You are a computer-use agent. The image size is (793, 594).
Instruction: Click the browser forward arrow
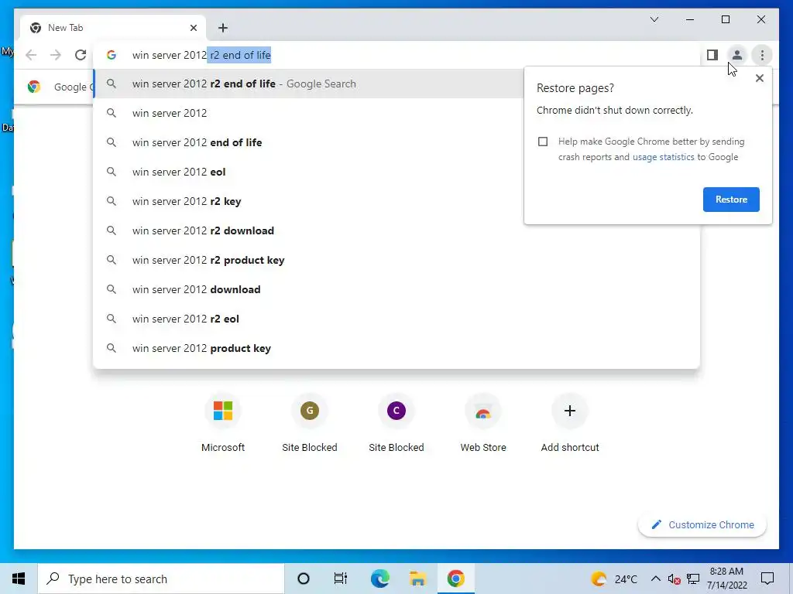[56, 55]
